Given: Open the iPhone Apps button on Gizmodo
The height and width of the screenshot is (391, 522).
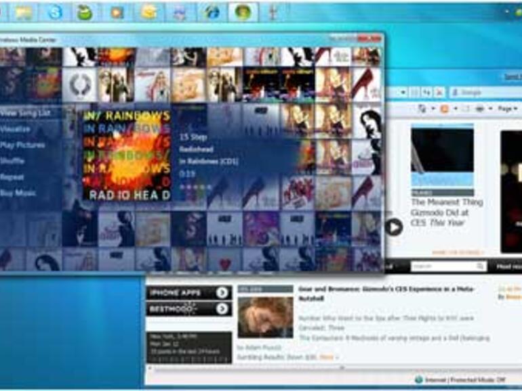Looking at the screenshot, I should 189,293.
